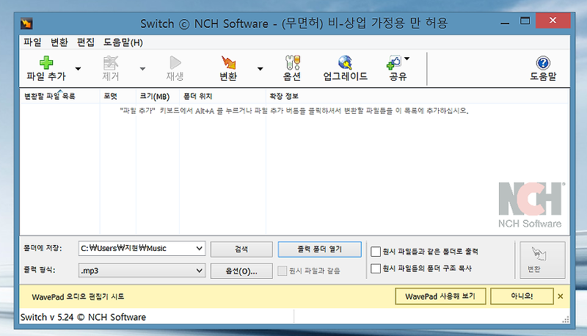587x336 pixels.
Task: Click the window resize grip in status bar
Action: [x=566, y=319]
